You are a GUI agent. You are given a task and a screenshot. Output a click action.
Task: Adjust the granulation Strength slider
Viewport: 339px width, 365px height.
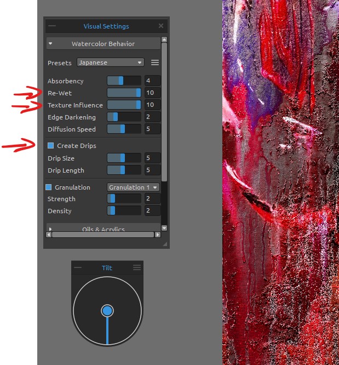124,198
